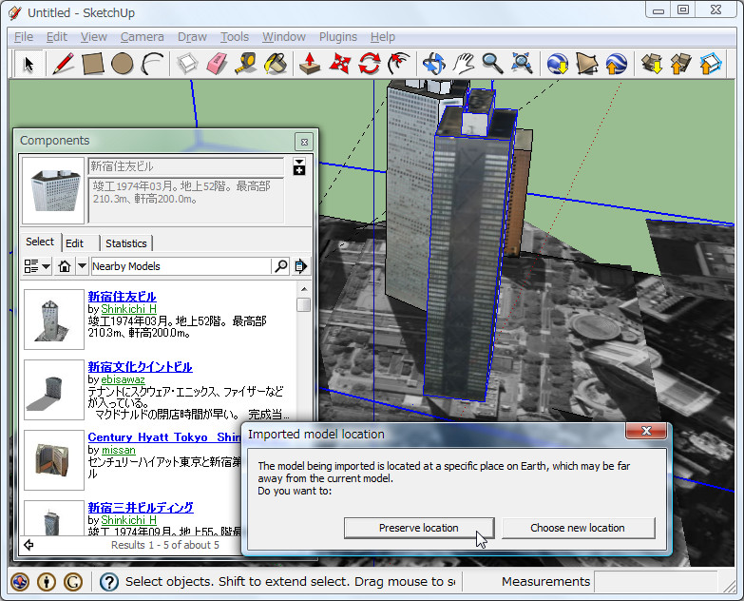Open the Help menu
The width and height of the screenshot is (744, 601).
(x=382, y=37)
